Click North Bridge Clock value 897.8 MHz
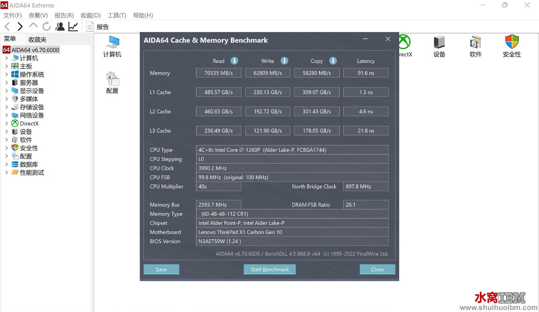 [x=366, y=186]
